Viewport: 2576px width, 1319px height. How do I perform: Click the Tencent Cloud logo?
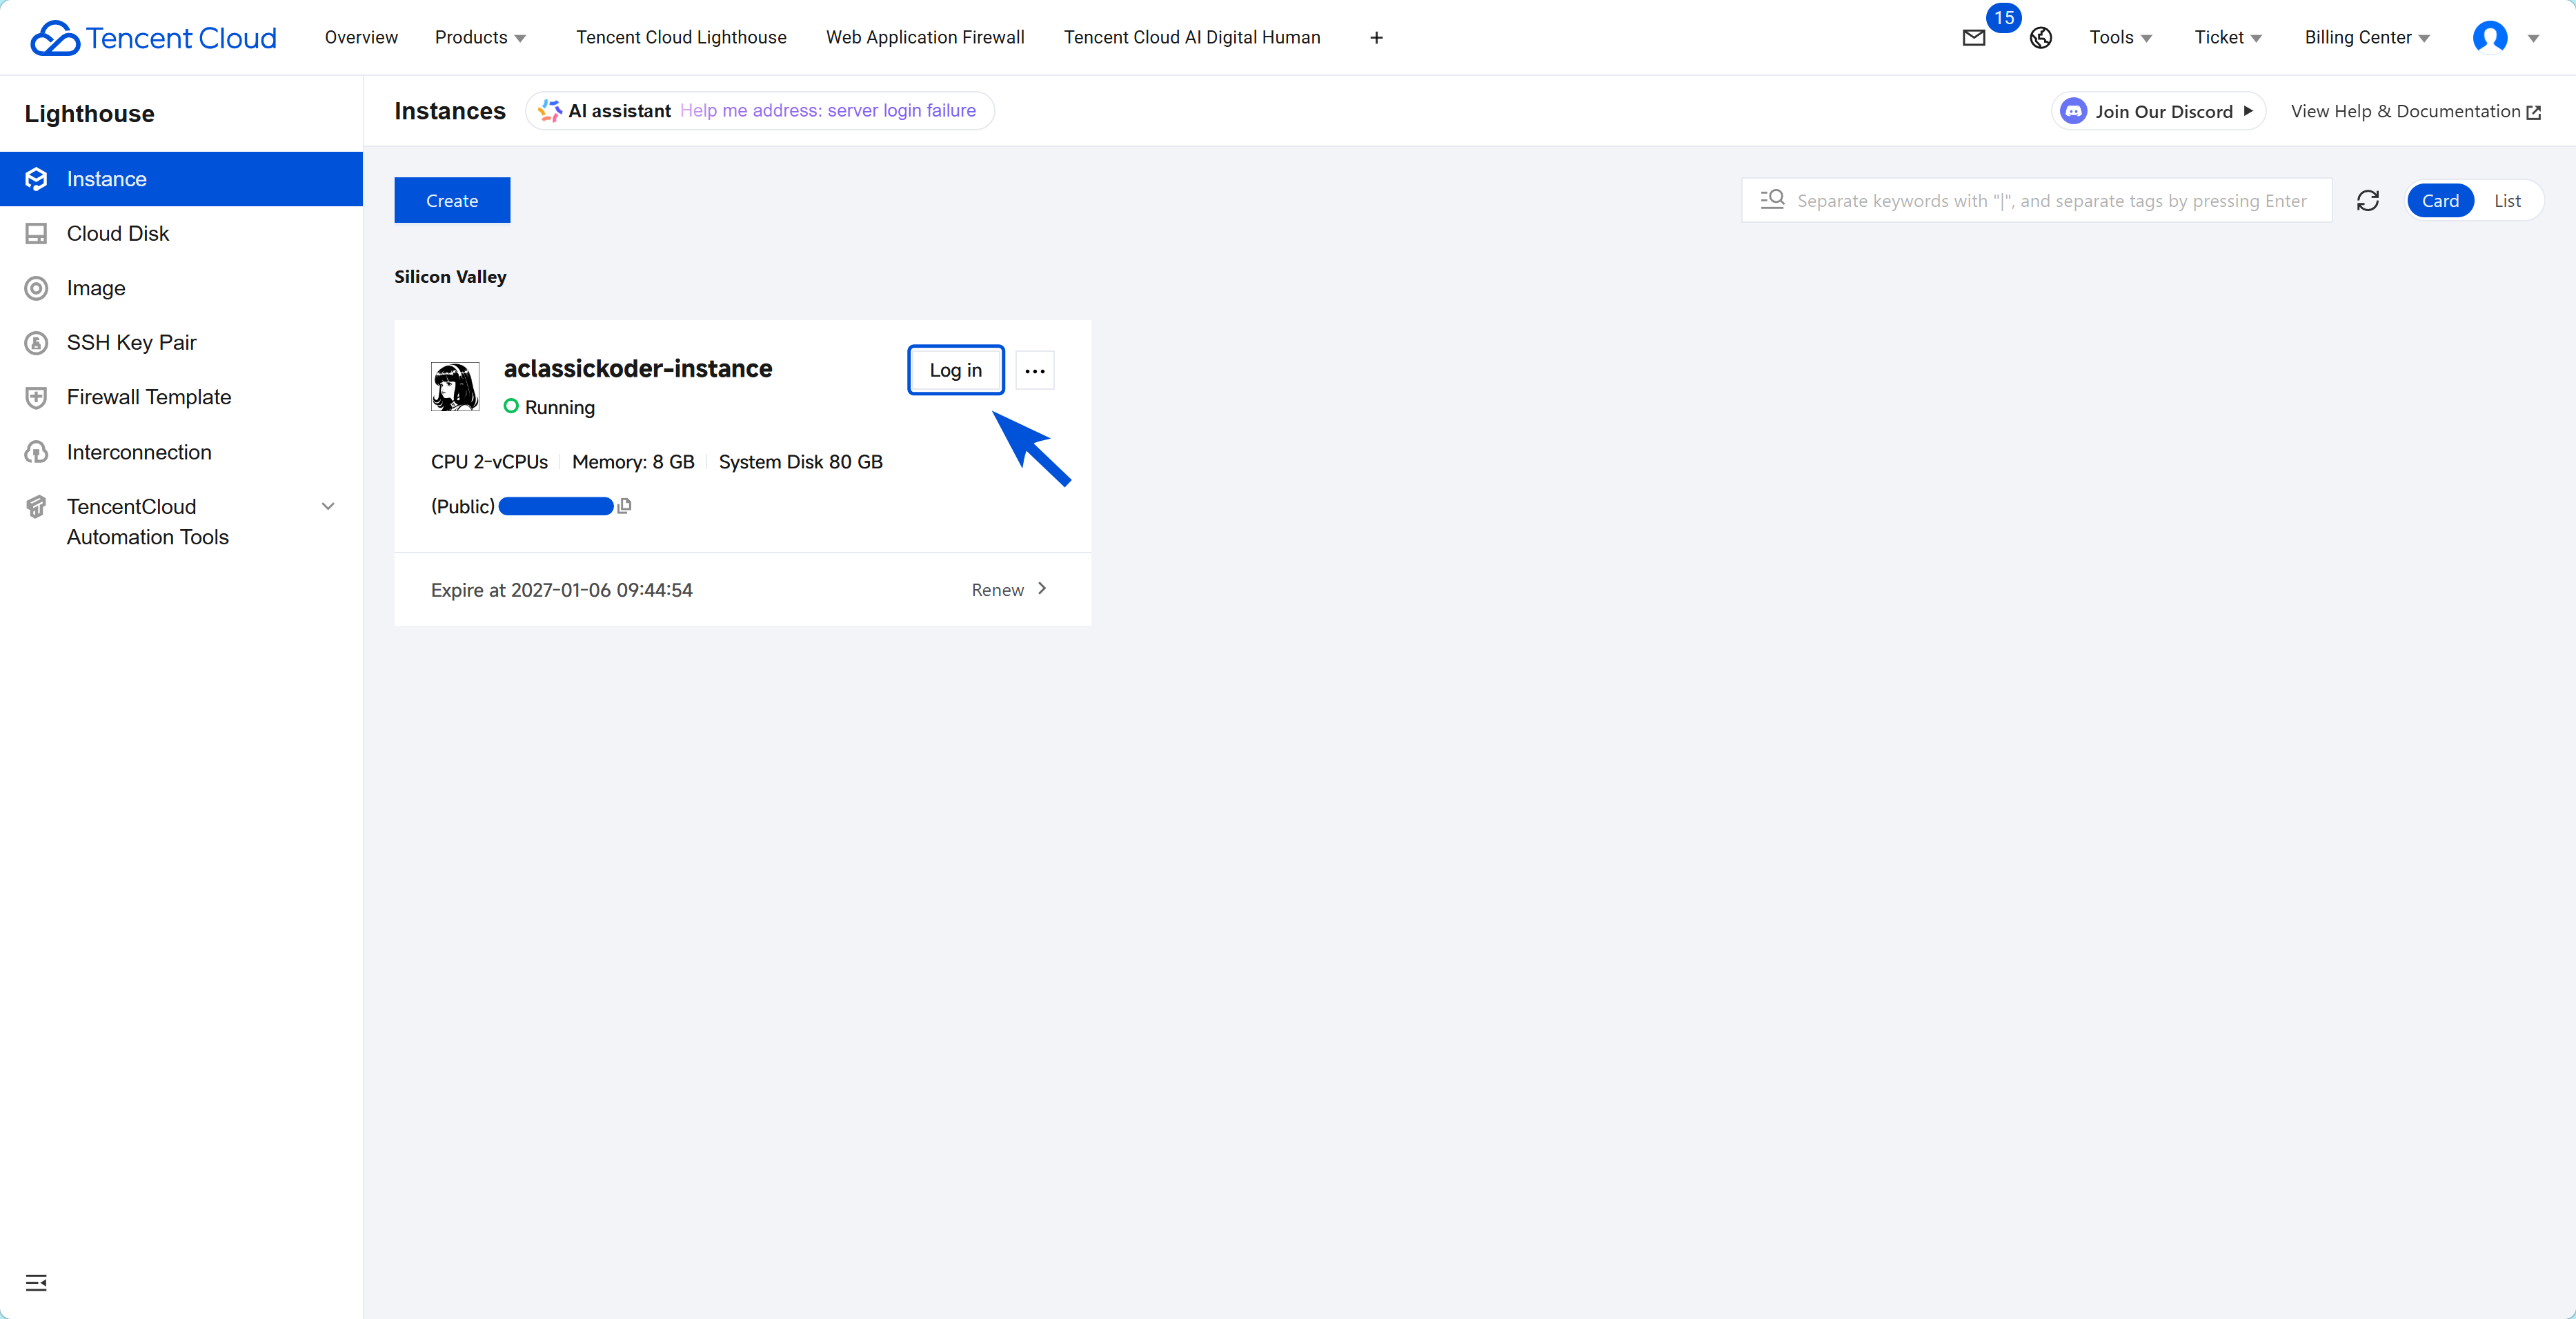(x=153, y=37)
